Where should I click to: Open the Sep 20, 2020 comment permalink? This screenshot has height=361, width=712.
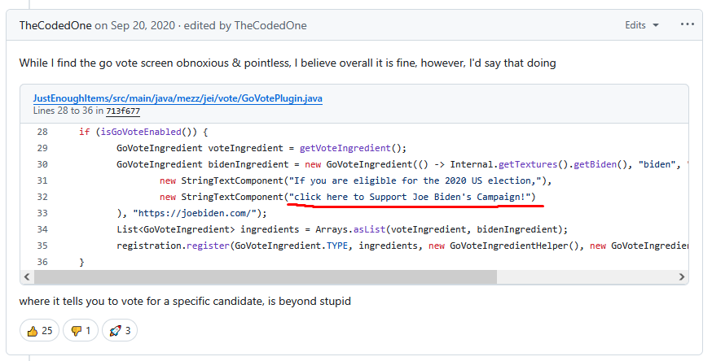pos(143,25)
